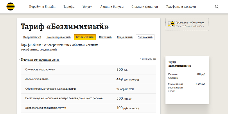Open the "Тарифы" menu item
Viewport: 228px width, 114px height.
pyautogui.click(x=69, y=7)
